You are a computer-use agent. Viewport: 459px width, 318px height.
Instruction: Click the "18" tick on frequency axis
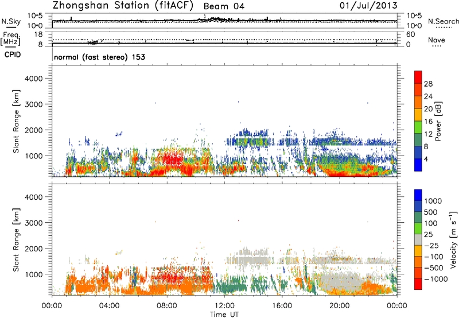pyautogui.click(x=38, y=34)
